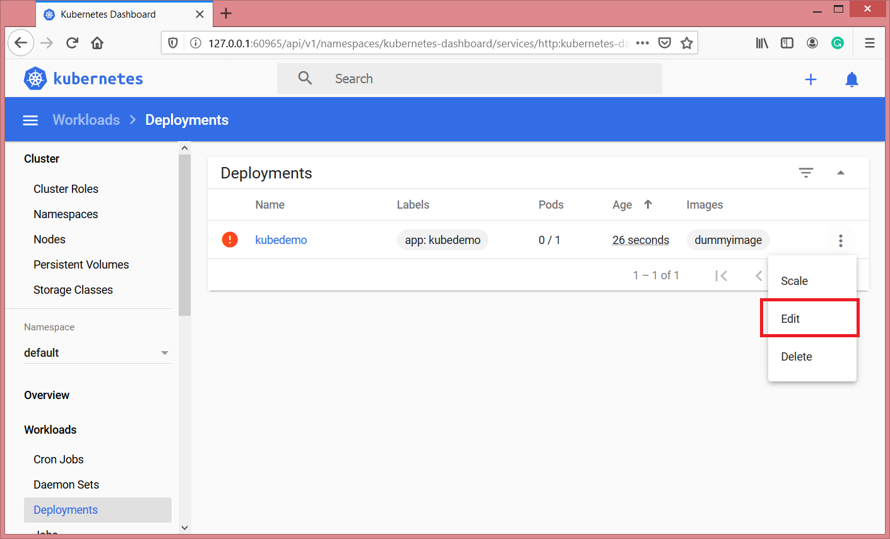Click Workloads breadcrumb link
890x539 pixels.
(86, 120)
